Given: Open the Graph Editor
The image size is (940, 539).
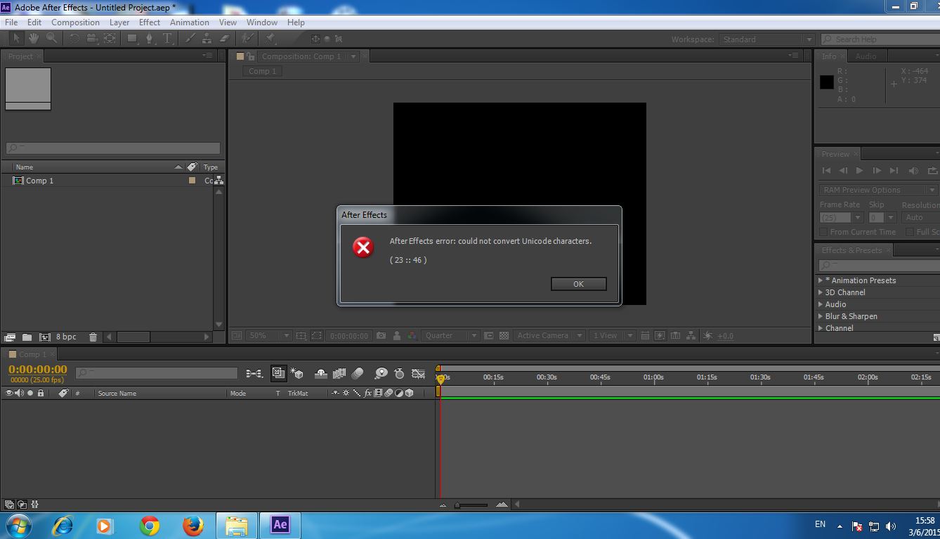Looking at the screenshot, I should point(419,374).
